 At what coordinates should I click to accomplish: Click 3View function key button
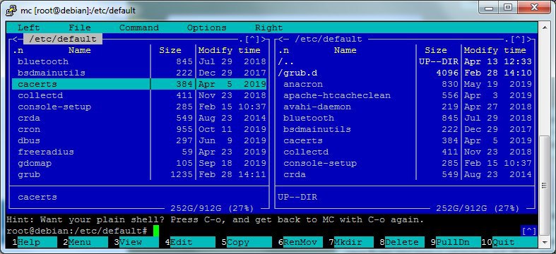(136, 242)
